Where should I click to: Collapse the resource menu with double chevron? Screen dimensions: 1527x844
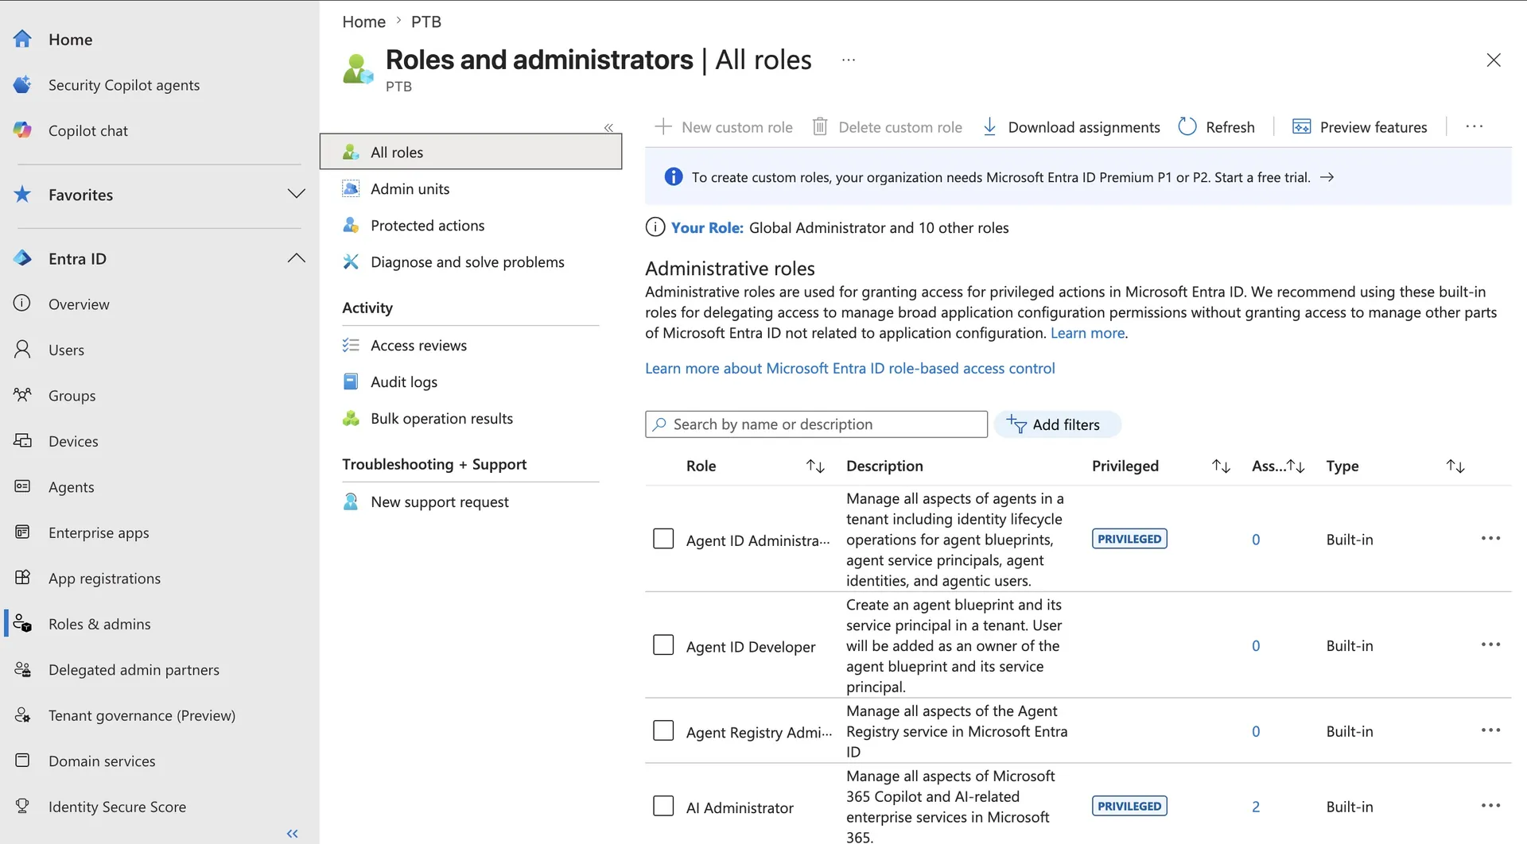point(608,127)
